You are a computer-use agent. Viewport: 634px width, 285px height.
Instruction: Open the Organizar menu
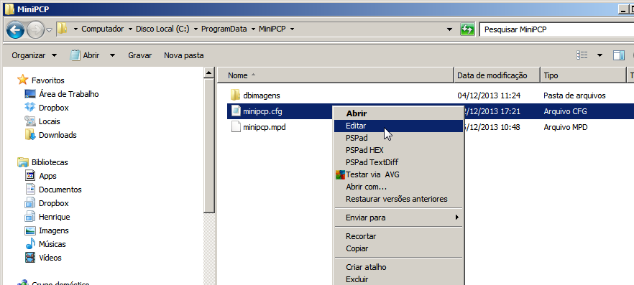coord(35,55)
